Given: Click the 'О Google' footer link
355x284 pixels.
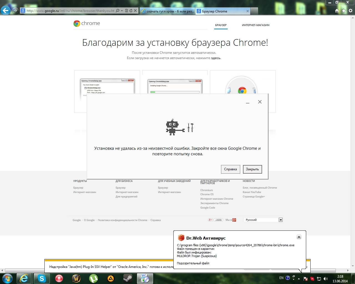Looking at the screenshot, I should point(89,220).
